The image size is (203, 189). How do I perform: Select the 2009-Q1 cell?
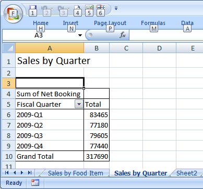tap(50, 115)
